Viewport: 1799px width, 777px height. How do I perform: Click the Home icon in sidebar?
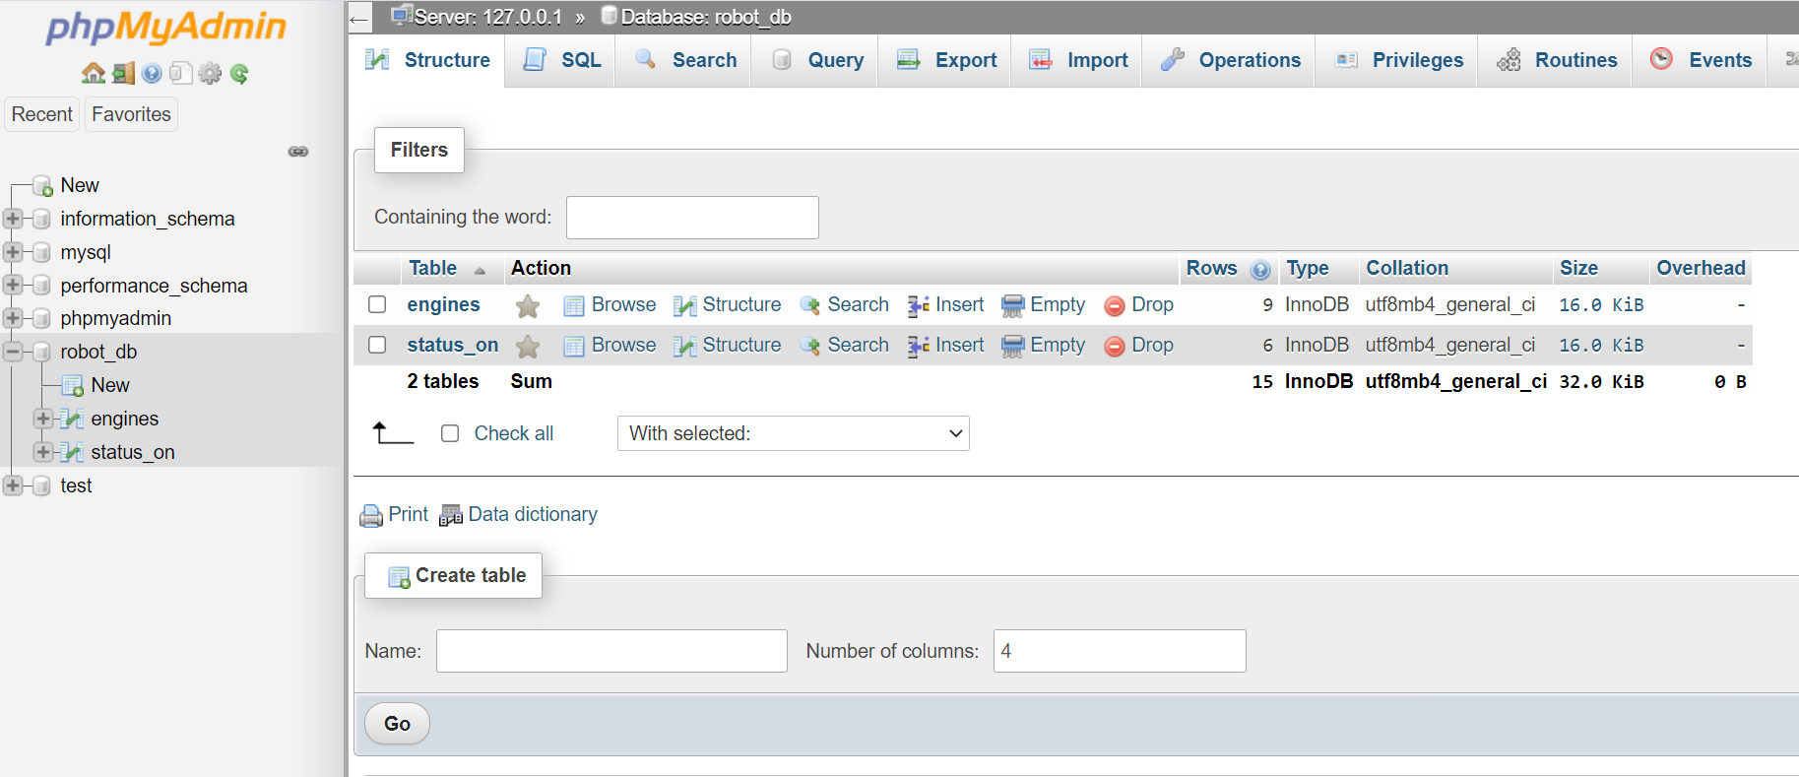point(94,73)
